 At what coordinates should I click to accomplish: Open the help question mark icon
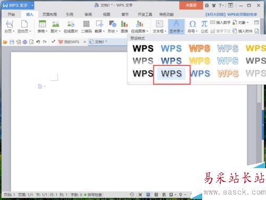(x=220, y=5)
